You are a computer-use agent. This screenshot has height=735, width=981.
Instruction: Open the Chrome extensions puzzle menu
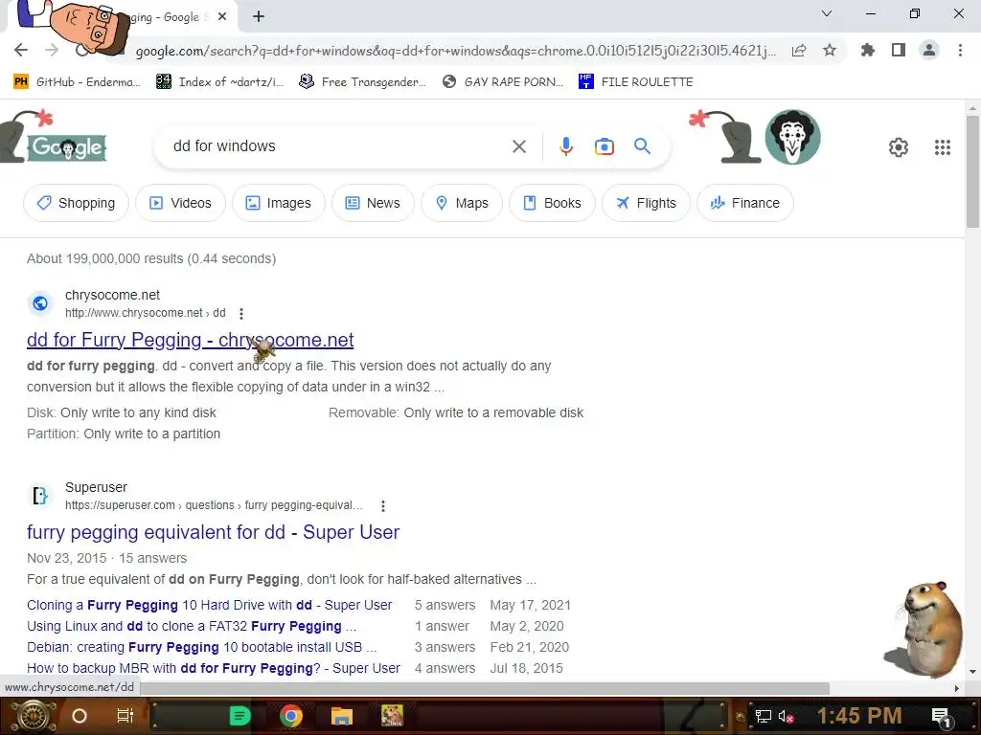[867, 50]
